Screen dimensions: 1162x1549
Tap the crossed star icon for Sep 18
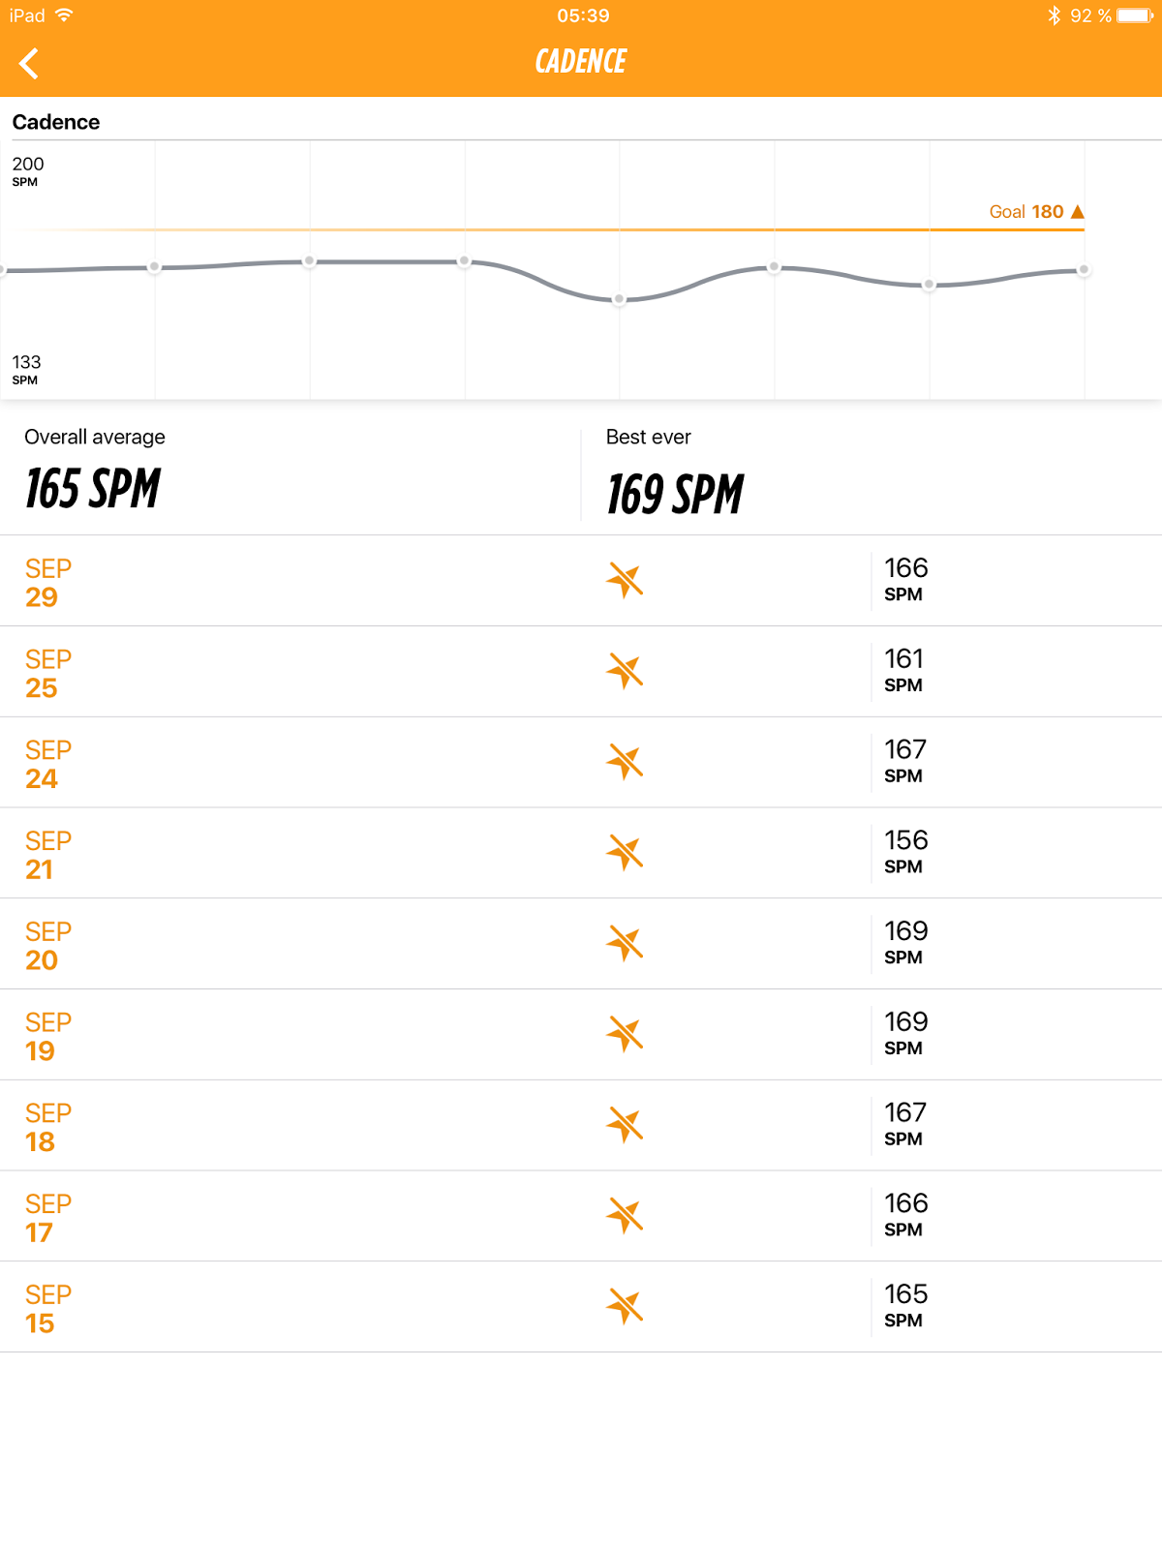(625, 1125)
